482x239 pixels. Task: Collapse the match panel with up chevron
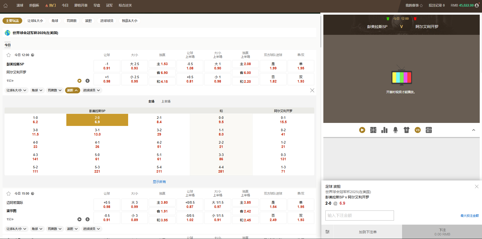point(474,130)
